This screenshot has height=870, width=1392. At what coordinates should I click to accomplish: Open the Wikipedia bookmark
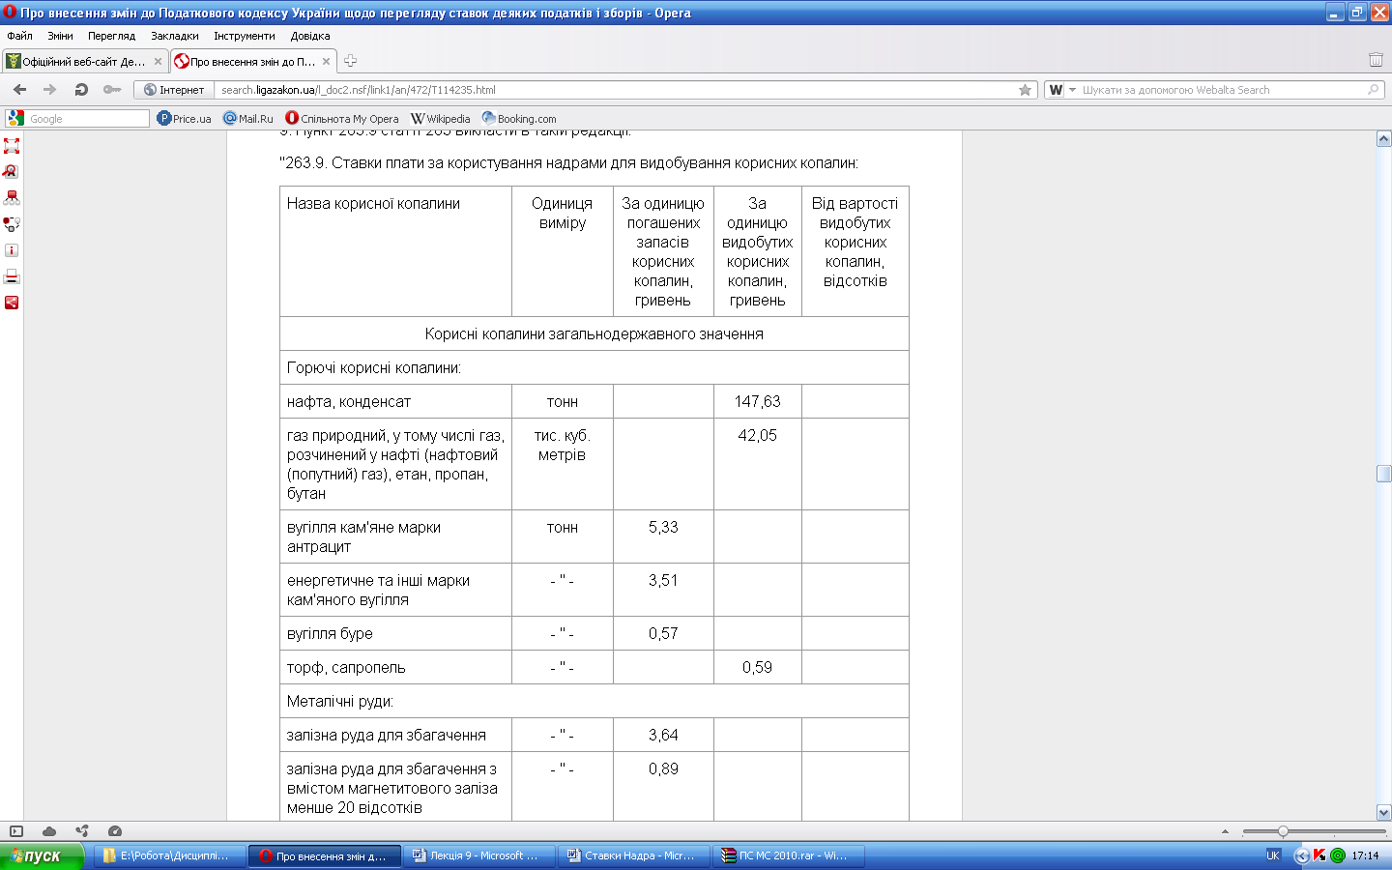(441, 118)
